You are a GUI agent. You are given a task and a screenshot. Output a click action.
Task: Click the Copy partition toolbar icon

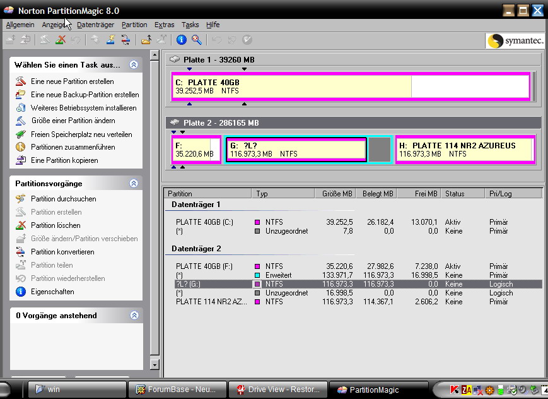point(25,40)
